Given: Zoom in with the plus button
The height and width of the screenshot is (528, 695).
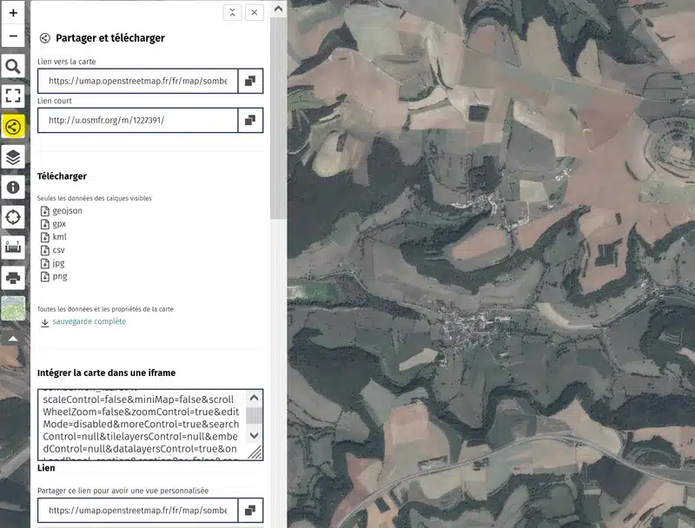Looking at the screenshot, I should click(13, 12).
